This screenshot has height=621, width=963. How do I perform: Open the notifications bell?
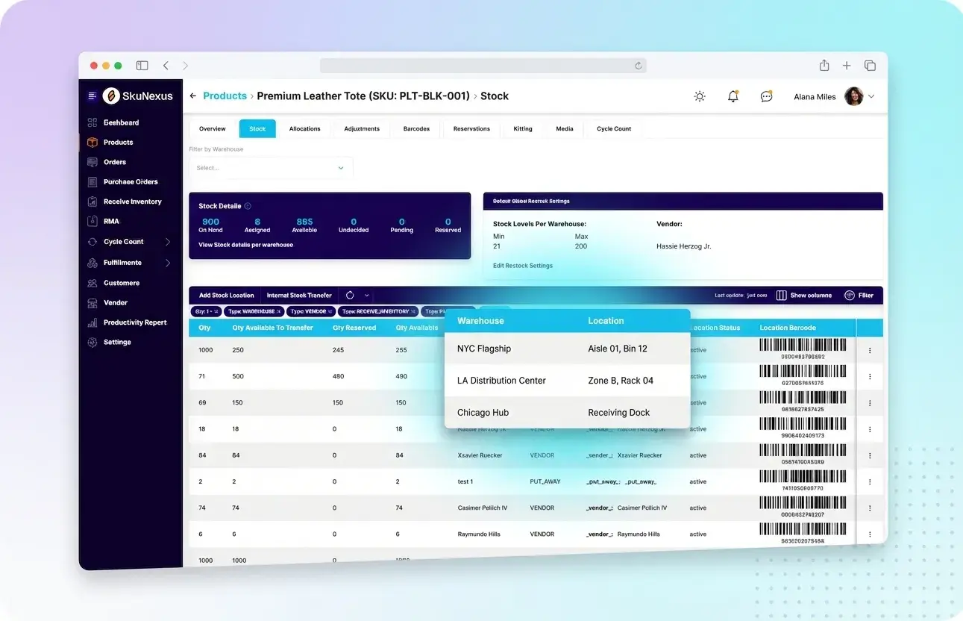tap(733, 96)
